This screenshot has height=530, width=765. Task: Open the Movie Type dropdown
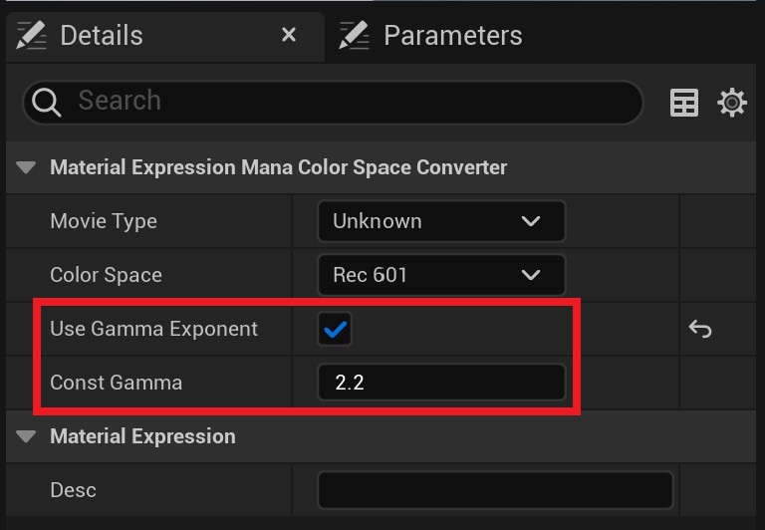[x=440, y=221]
